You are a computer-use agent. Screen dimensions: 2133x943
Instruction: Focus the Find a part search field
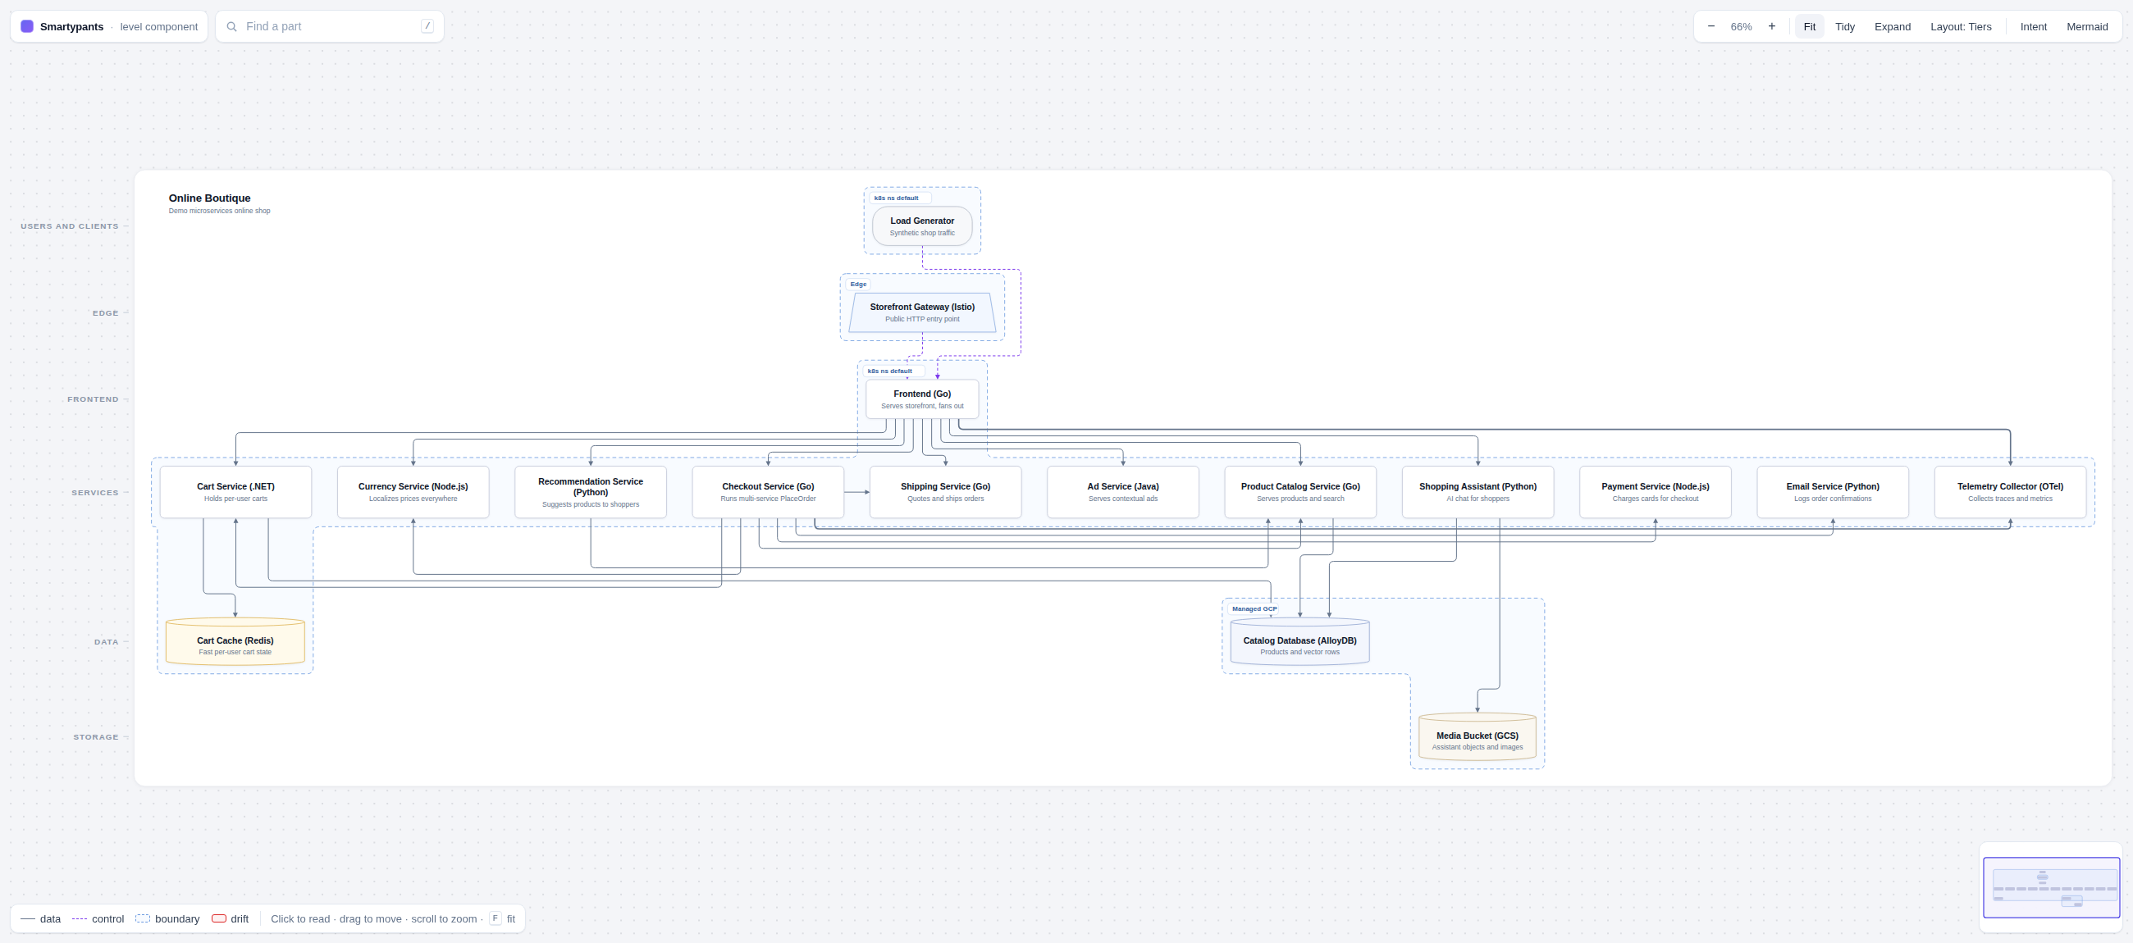click(330, 26)
